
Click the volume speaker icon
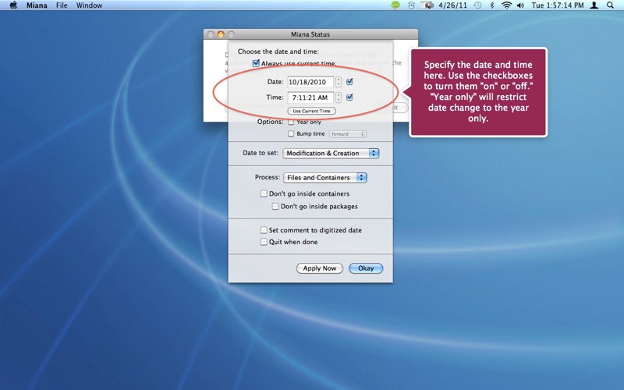[x=520, y=5]
